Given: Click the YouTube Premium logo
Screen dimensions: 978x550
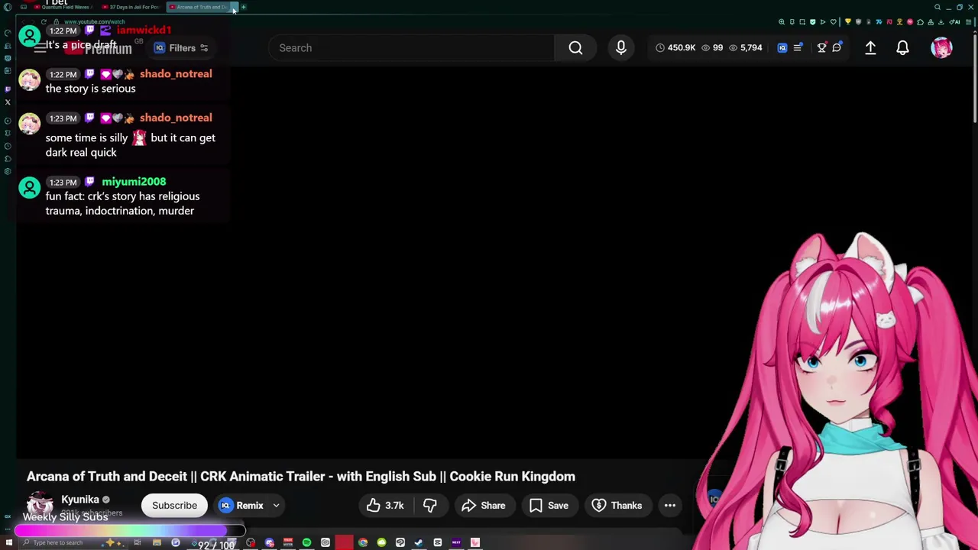Looking at the screenshot, I should point(99,48).
